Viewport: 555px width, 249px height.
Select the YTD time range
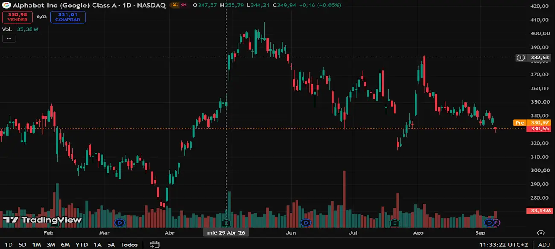[x=82, y=245]
